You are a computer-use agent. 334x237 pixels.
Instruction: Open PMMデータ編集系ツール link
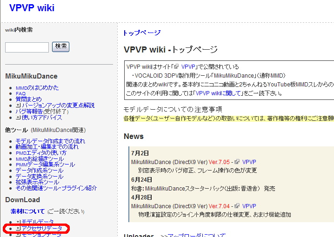46,165
